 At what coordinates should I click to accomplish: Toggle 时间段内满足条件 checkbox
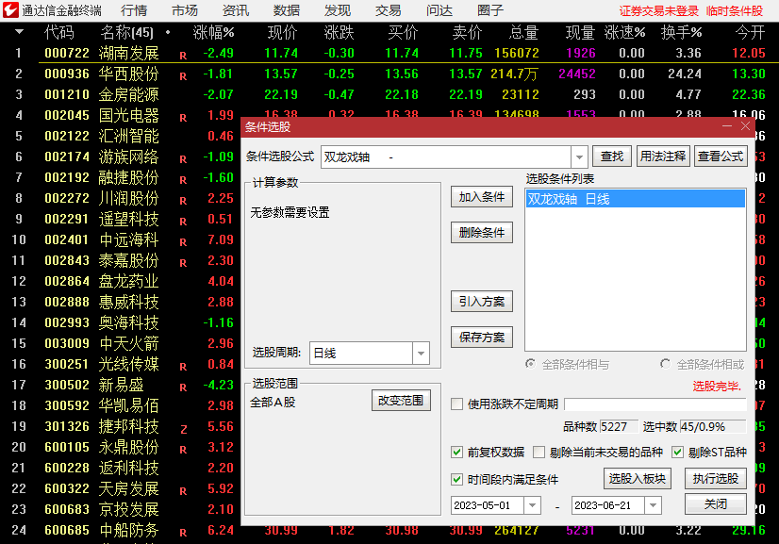click(x=456, y=479)
